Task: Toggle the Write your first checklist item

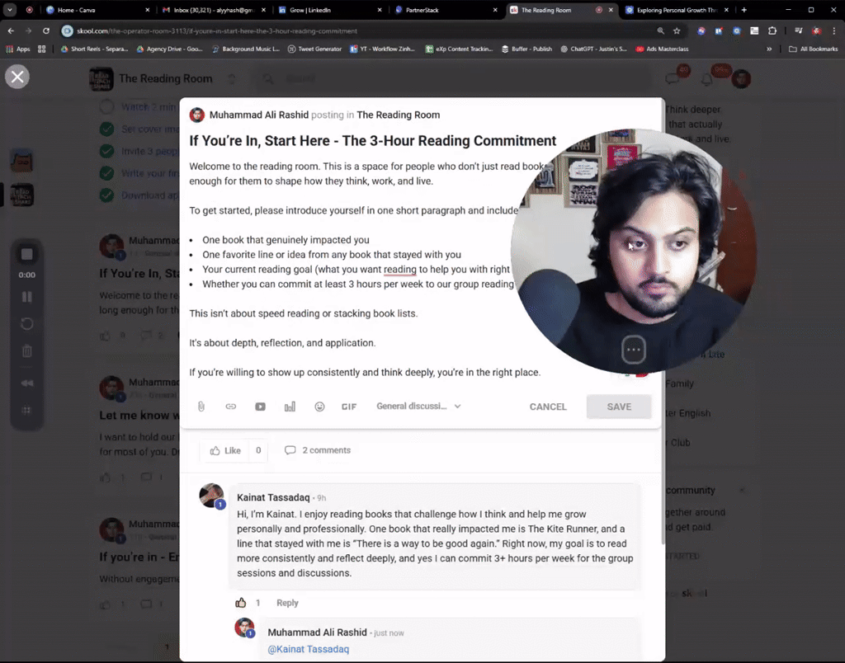Action: [106, 173]
